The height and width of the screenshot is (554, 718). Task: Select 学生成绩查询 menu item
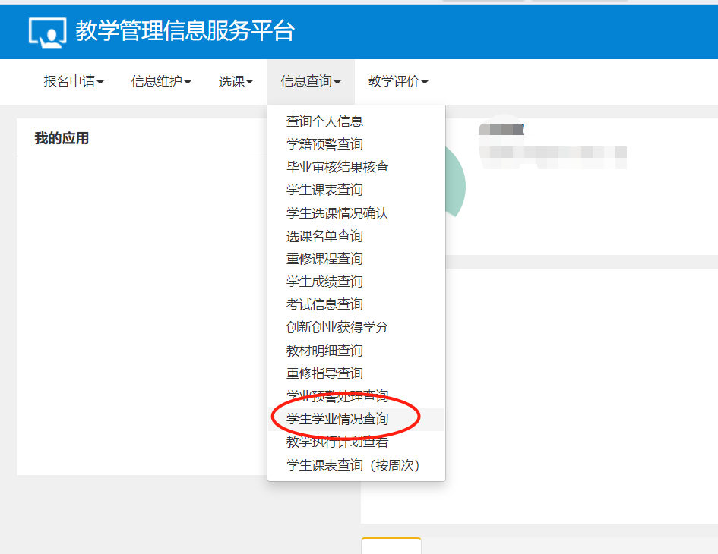click(324, 282)
